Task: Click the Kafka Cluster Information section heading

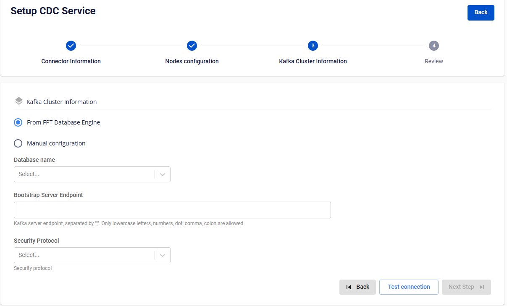Action: [x=62, y=102]
